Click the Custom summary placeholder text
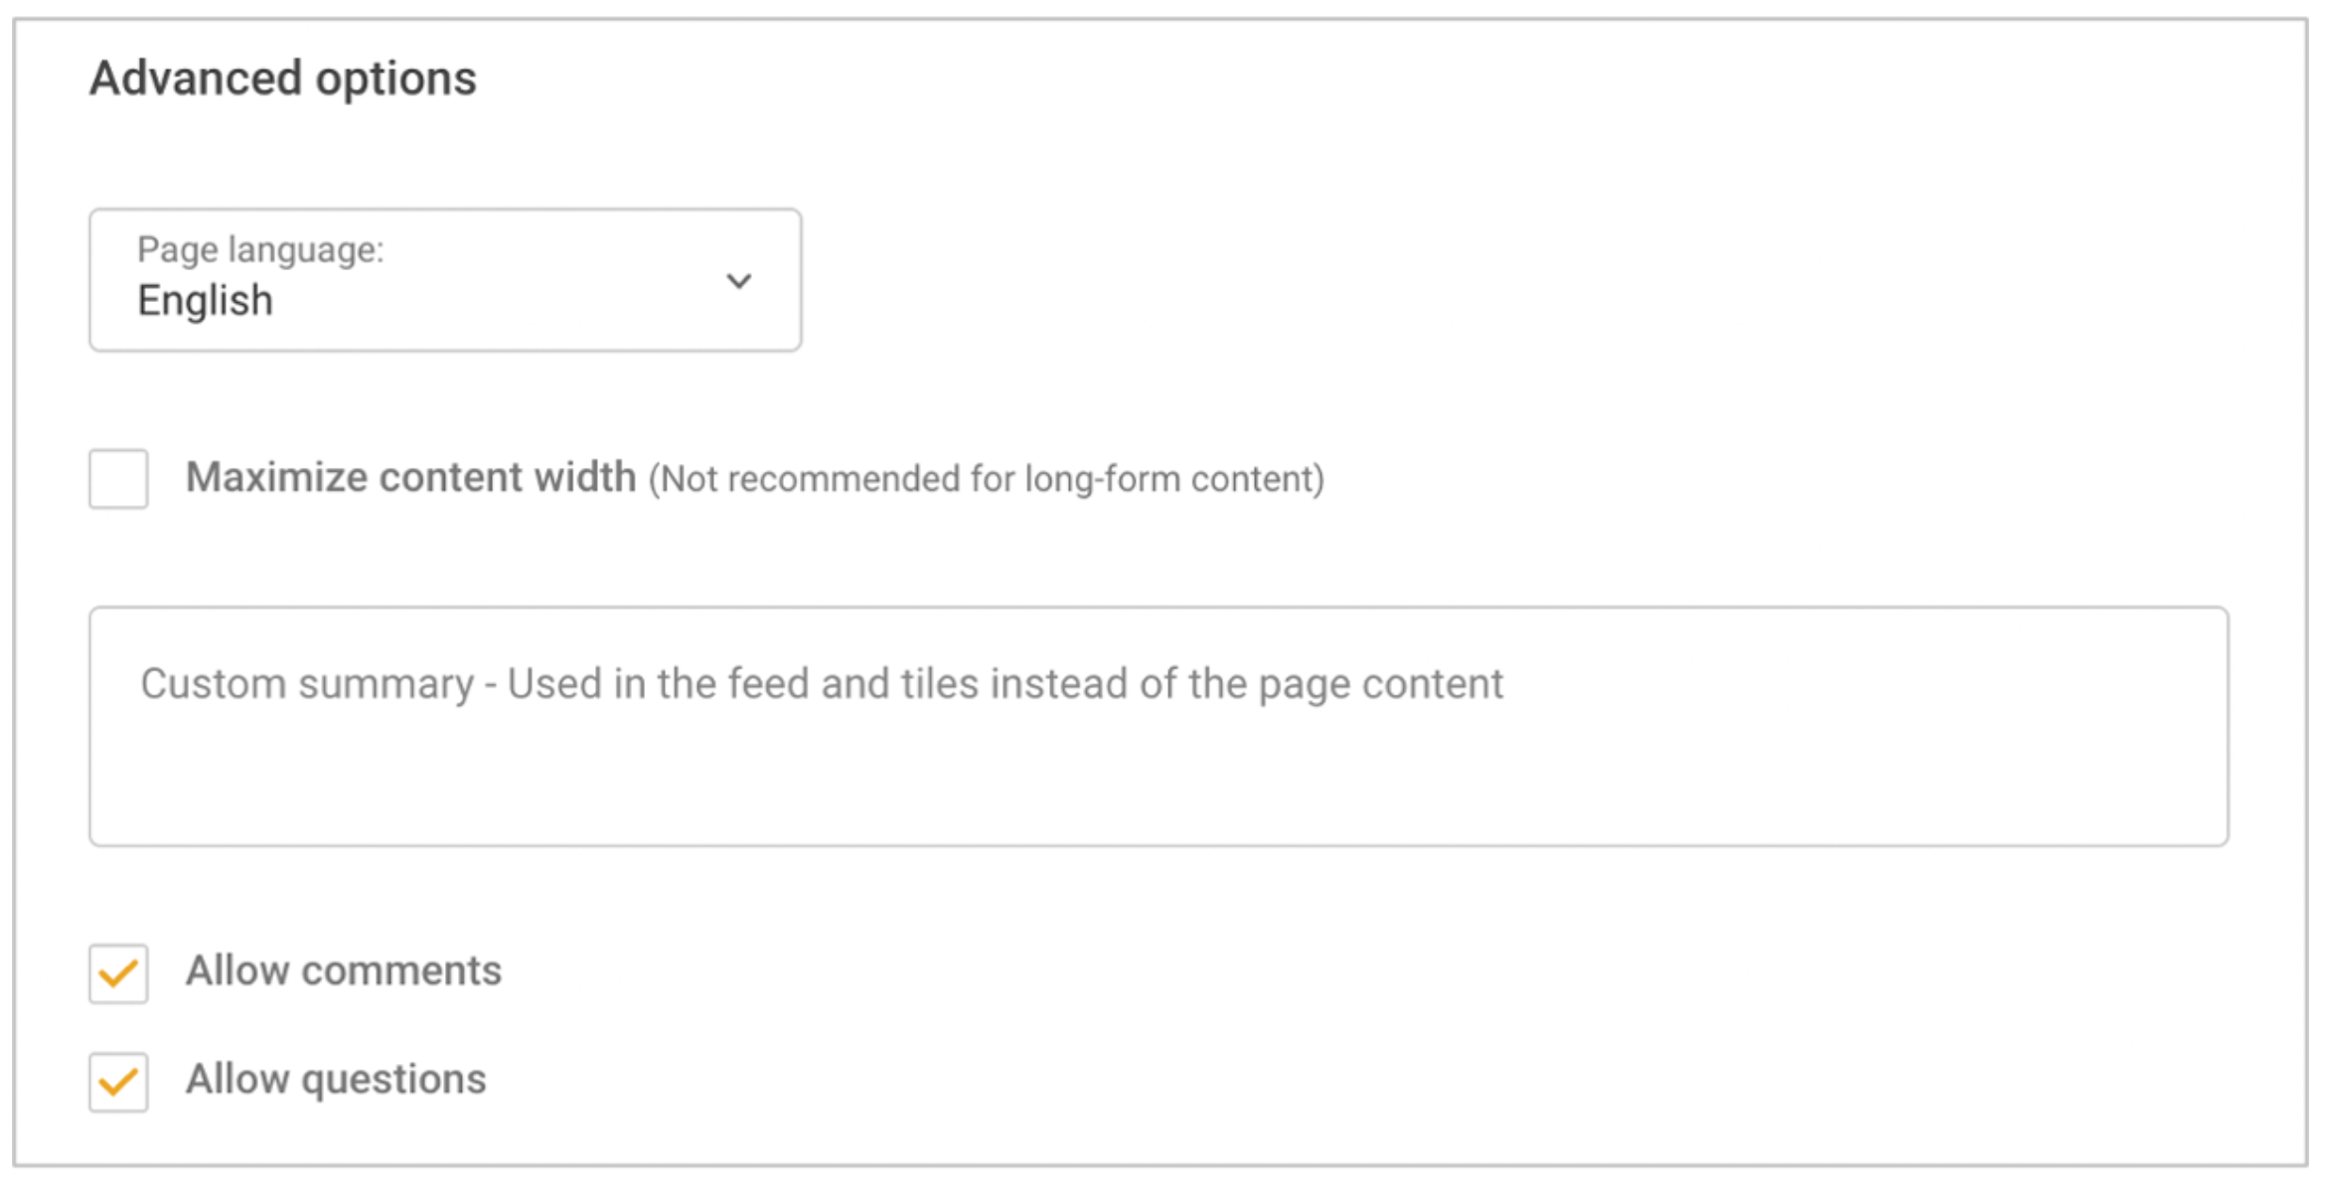Image resolution: width=2325 pixels, height=1186 pixels. pyautogui.click(x=821, y=684)
